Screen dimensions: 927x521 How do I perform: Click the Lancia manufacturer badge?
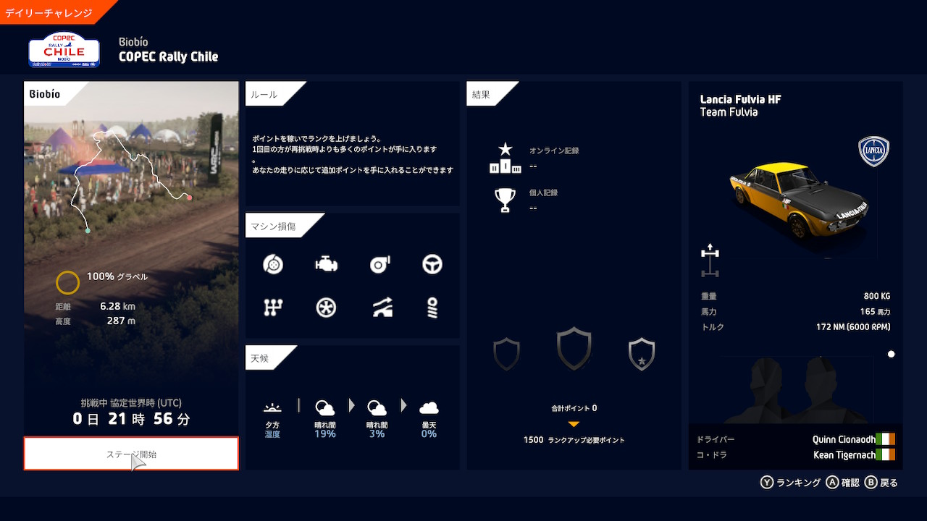[x=873, y=152]
